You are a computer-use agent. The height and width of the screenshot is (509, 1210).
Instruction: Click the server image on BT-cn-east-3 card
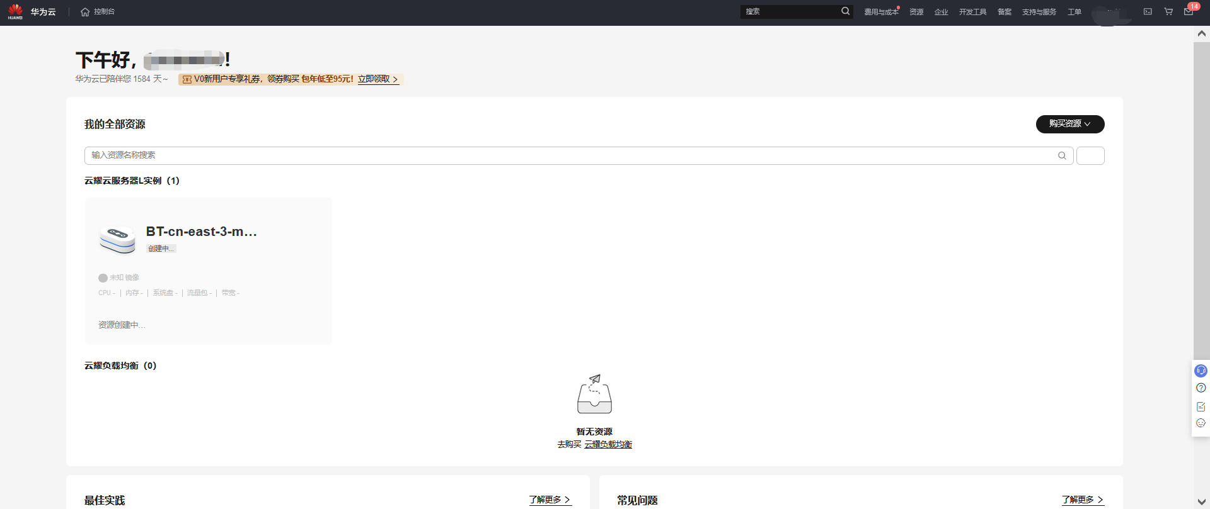117,240
